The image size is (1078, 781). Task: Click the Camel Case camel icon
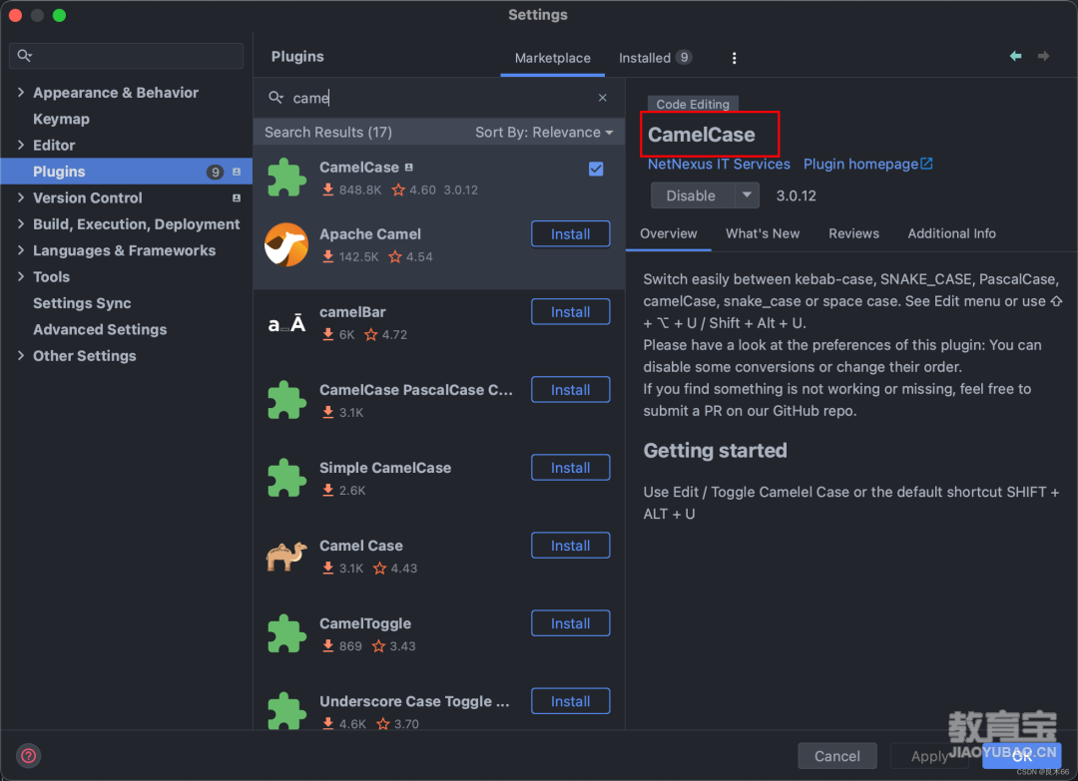click(x=286, y=556)
